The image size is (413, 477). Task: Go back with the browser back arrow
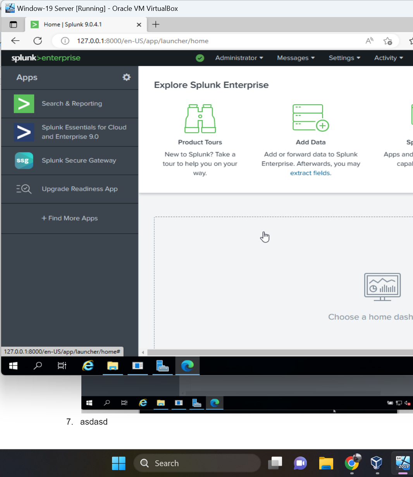pos(15,41)
